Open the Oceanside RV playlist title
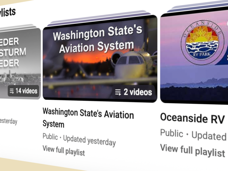The height and width of the screenshot is (171, 228). (x=192, y=118)
